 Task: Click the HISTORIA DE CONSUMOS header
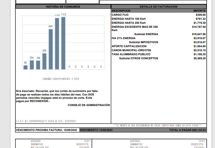coord(63,7)
